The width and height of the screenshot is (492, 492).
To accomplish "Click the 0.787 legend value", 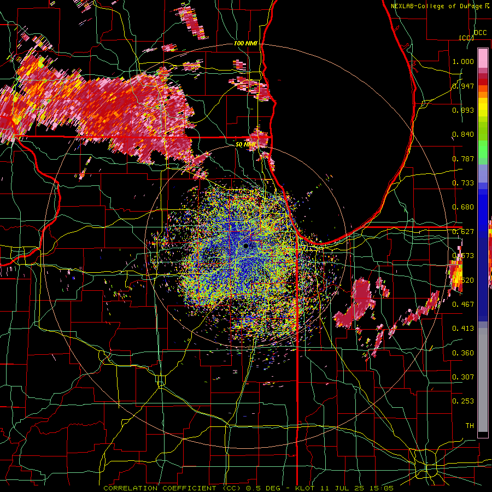I will pyautogui.click(x=463, y=159).
